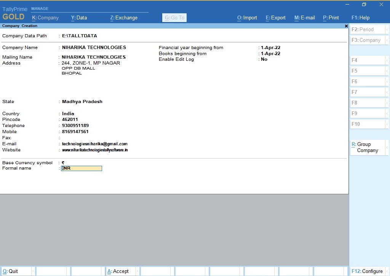Click the Website value www.niharikatechnologiestallysoftware.in
This screenshot has width=390, height=276.
point(95,150)
